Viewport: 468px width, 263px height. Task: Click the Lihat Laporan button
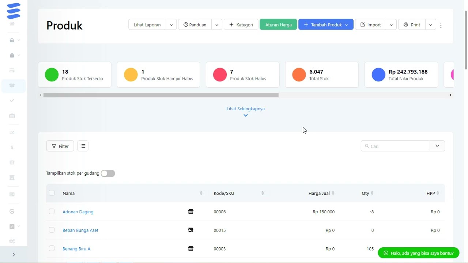click(147, 25)
